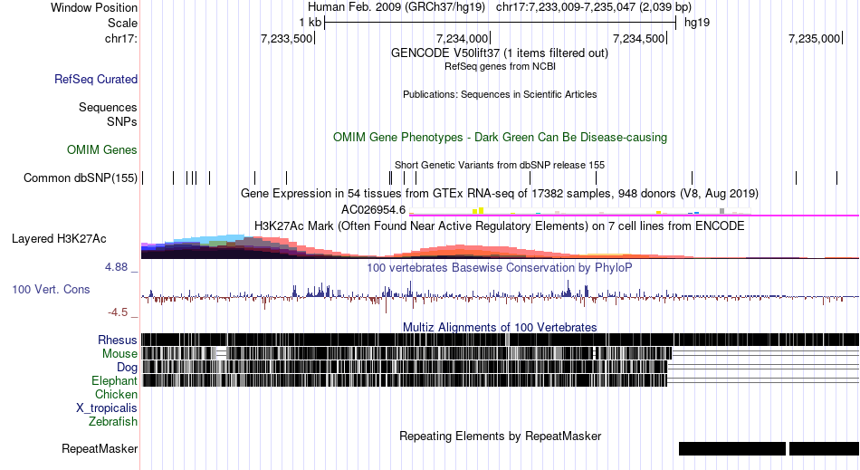This screenshot has width=860, height=470.
Task: Click the Mouse alignment row label
Action: (x=119, y=354)
